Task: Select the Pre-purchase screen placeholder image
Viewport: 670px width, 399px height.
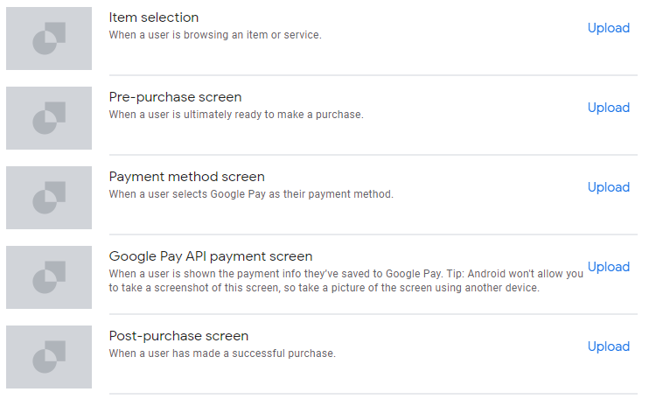Action: [49, 118]
